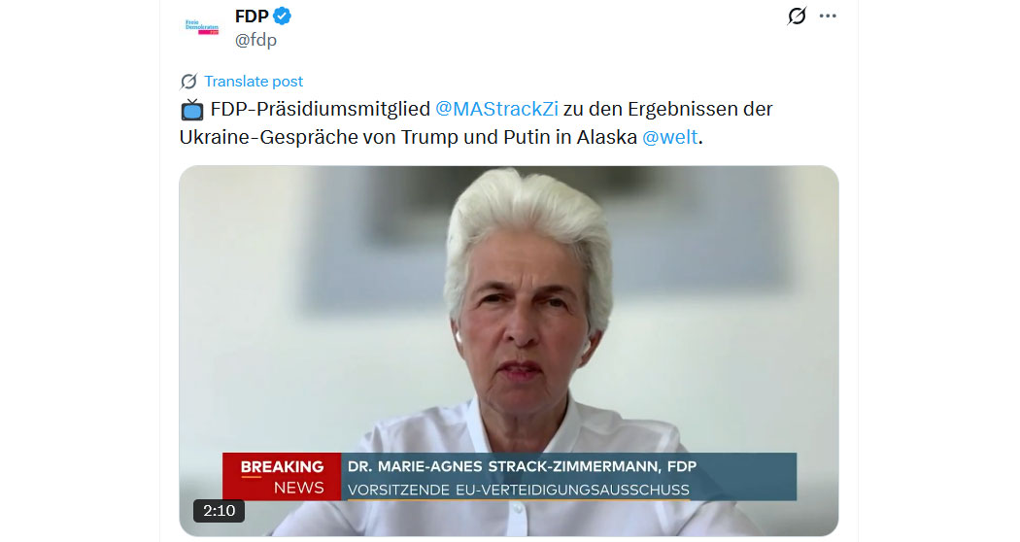
Task: Play the Strack-Zimmermann interview video
Action: coord(509,351)
